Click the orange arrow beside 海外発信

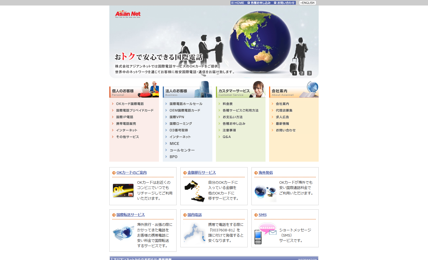click(x=256, y=173)
